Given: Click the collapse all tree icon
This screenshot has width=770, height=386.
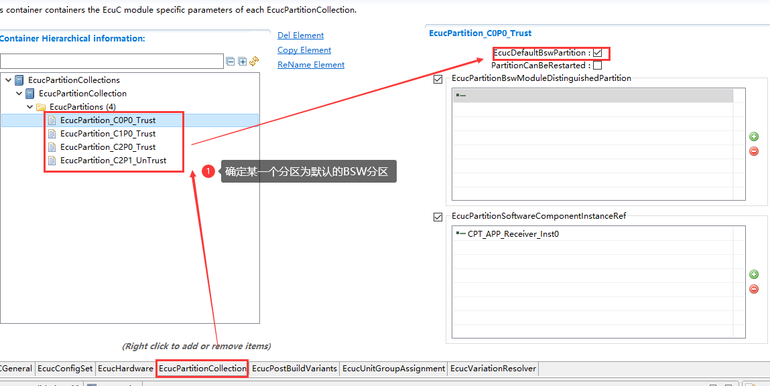Looking at the screenshot, I should (x=231, y=62).
